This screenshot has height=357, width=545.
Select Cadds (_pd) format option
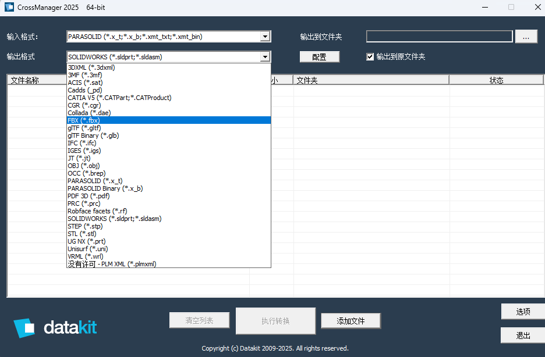pyautogui.click(x=169, y=90)
